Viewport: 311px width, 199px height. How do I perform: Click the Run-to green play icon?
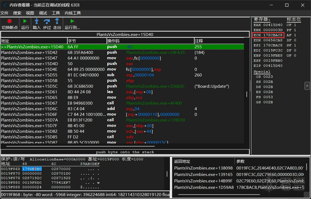pyautogui.click(x=72, y=21)
